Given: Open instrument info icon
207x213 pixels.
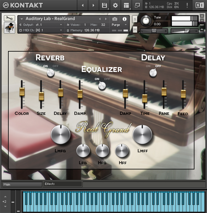Looking at the screenshot, I should coord(125,19).
